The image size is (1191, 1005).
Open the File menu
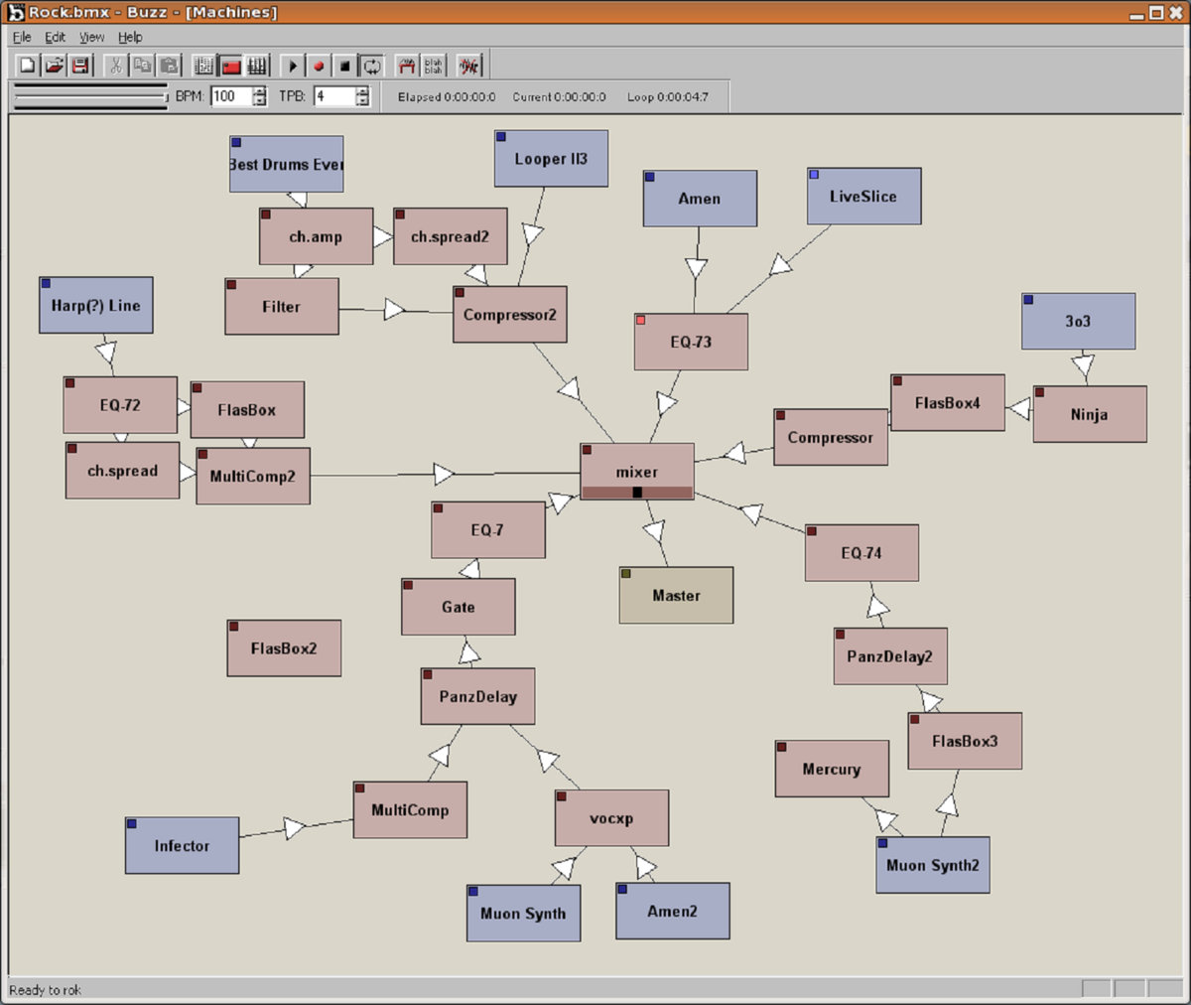pos(21,37)
